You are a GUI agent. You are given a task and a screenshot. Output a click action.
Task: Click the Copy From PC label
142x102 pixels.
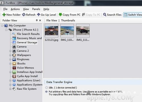coord(72,15)
